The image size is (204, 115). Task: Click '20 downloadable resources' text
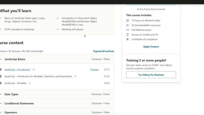pyautogui.click(x=146, y=25)
